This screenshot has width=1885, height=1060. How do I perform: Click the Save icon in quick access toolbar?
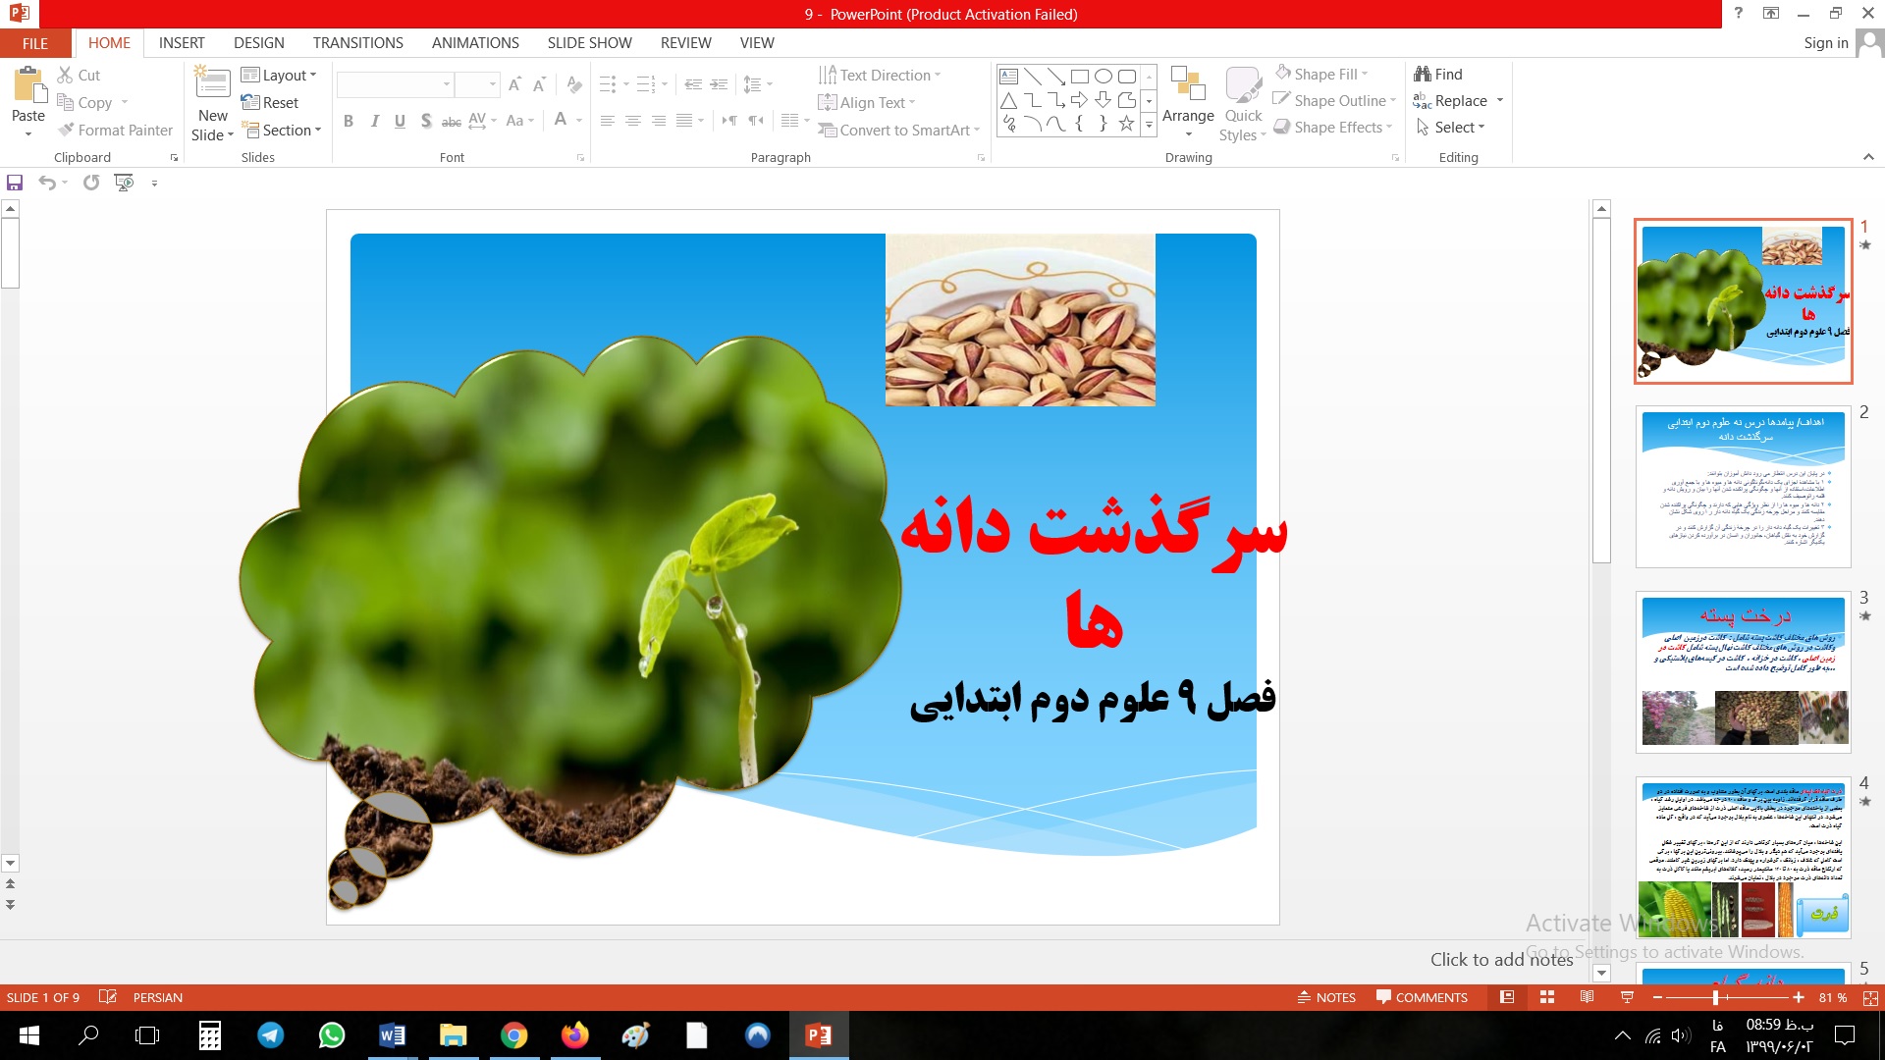coord(15,183)
